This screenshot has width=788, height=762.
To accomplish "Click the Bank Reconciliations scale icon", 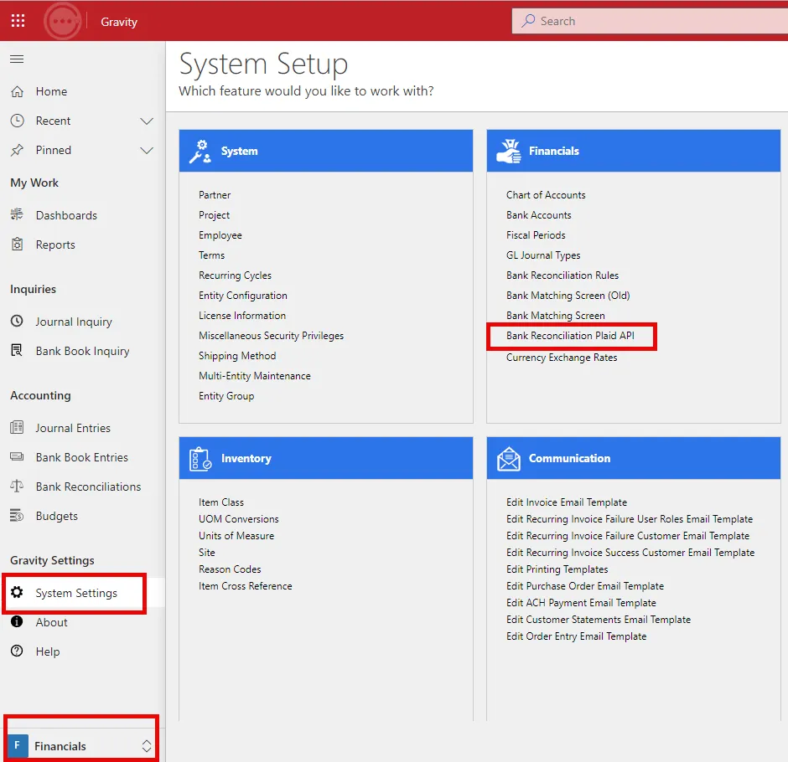I will point(17,486).
